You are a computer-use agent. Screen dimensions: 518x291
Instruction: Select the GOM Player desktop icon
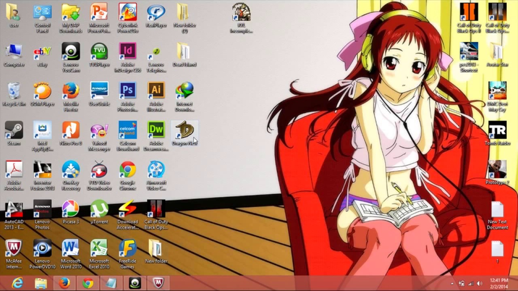[42, 94]
